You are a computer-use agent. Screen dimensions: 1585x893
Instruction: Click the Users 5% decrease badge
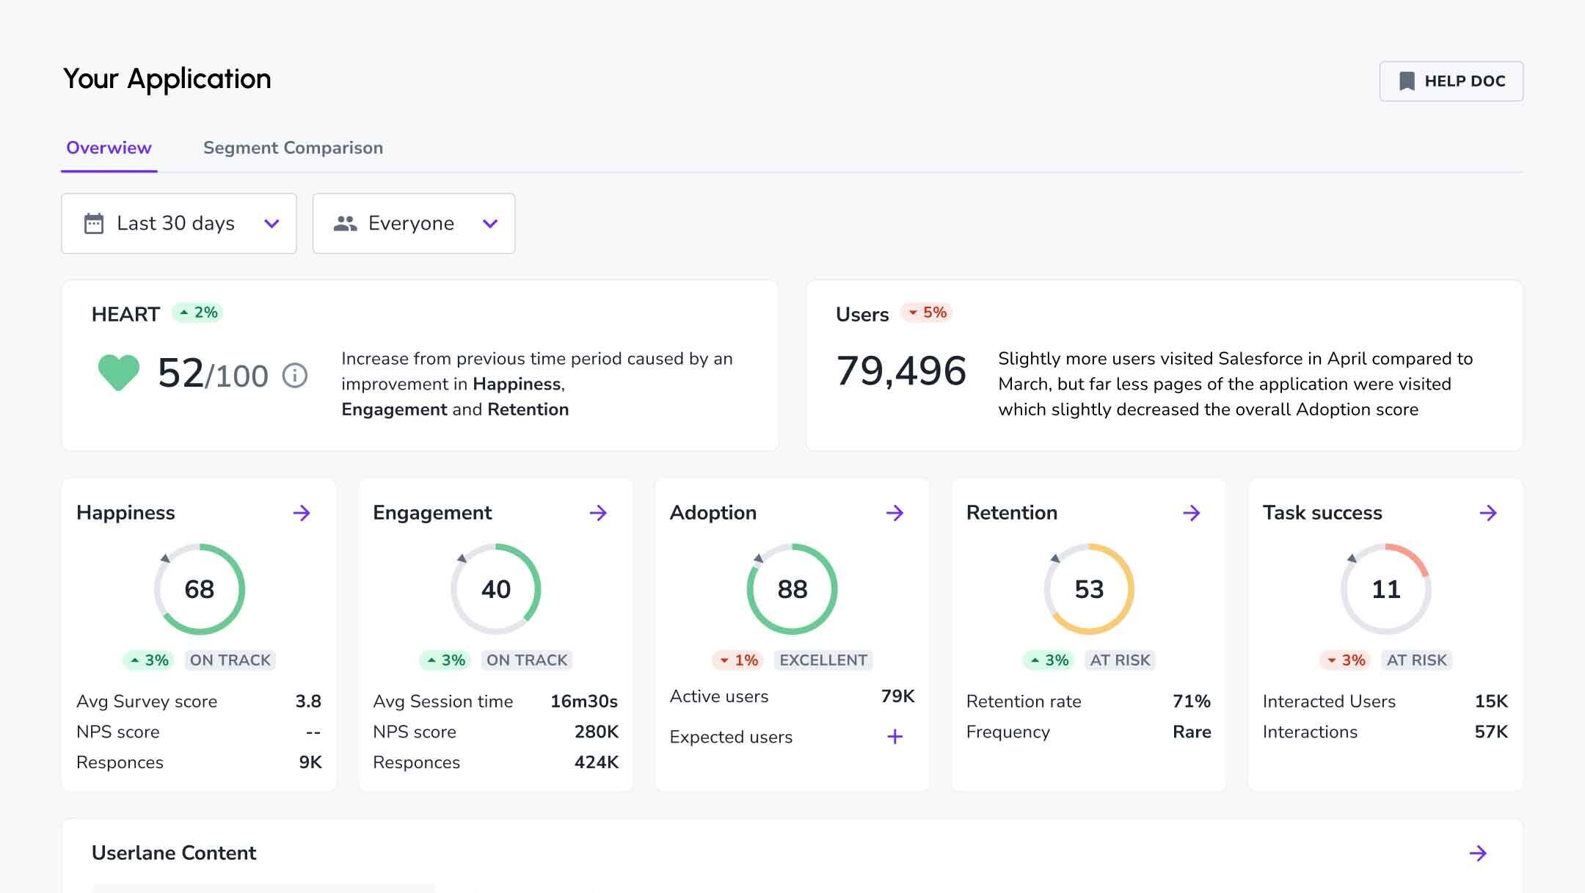[927, 313]
